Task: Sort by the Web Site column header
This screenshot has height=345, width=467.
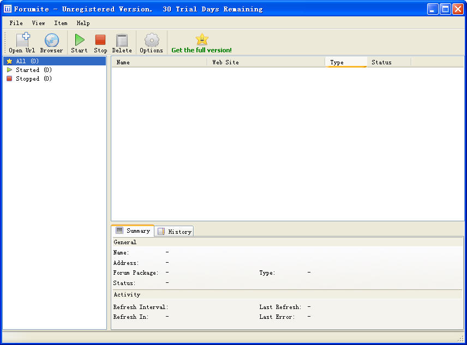Action: tap(266, 63)
